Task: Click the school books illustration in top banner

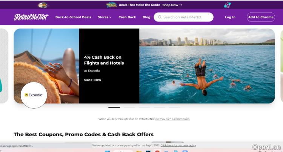Action: [43, 5]
